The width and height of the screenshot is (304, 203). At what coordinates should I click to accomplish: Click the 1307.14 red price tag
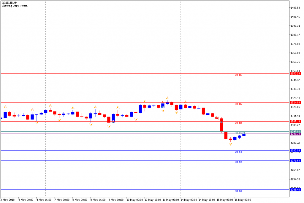[296, 121]
